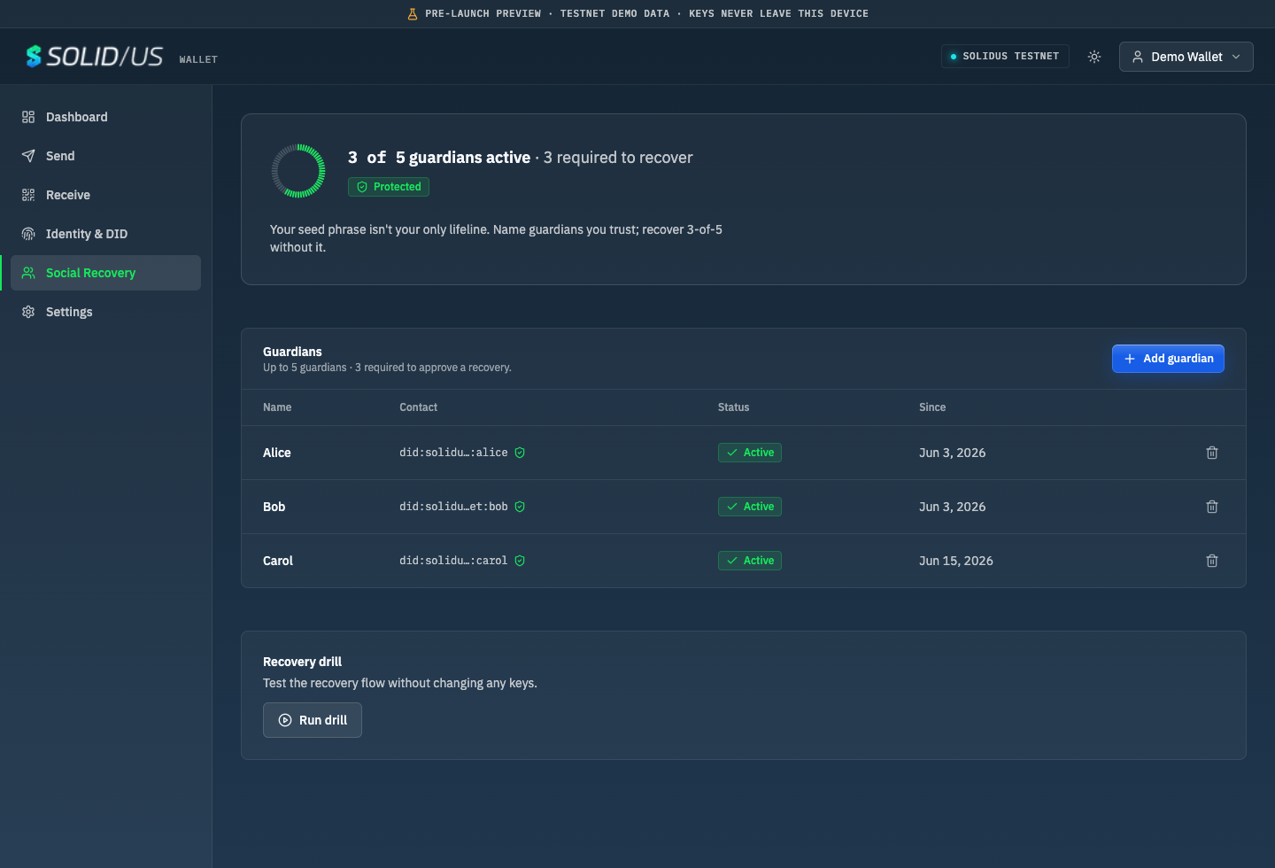Click the play icon in Run drill
Image resolution: width=1275 pixels, height=868 pixels.
click(x=285, y=720)
